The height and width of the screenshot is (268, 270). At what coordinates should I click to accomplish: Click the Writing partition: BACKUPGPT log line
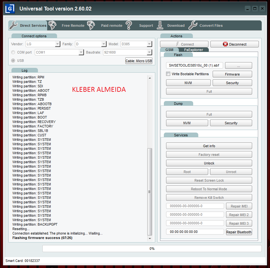point(35,224)
